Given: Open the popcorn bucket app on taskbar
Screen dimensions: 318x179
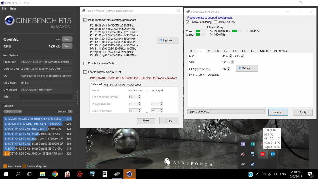Looking at the screenshot, I should [x=67, y=174].
